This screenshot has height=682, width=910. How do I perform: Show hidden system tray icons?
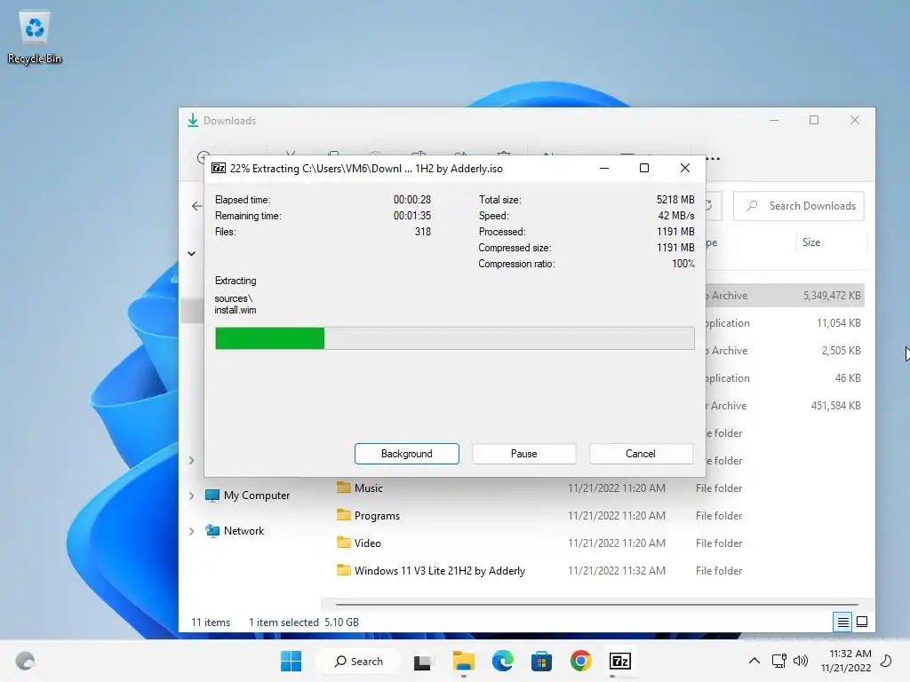[x=754, y=661]
